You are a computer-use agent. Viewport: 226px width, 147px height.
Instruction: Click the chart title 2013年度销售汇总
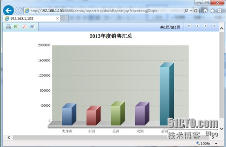111,36
